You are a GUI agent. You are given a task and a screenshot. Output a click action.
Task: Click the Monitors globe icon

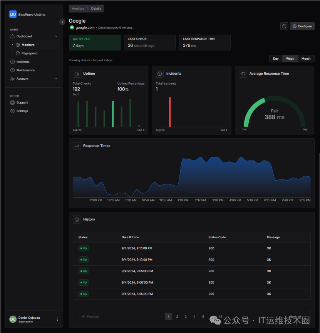(x=18, y=45)
